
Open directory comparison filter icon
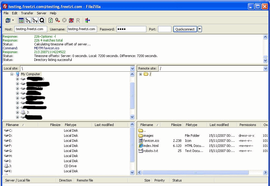point(88,20)
